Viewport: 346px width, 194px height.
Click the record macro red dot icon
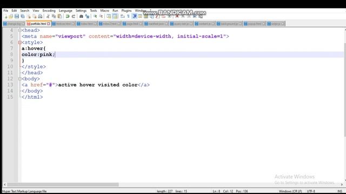point(177,17)
